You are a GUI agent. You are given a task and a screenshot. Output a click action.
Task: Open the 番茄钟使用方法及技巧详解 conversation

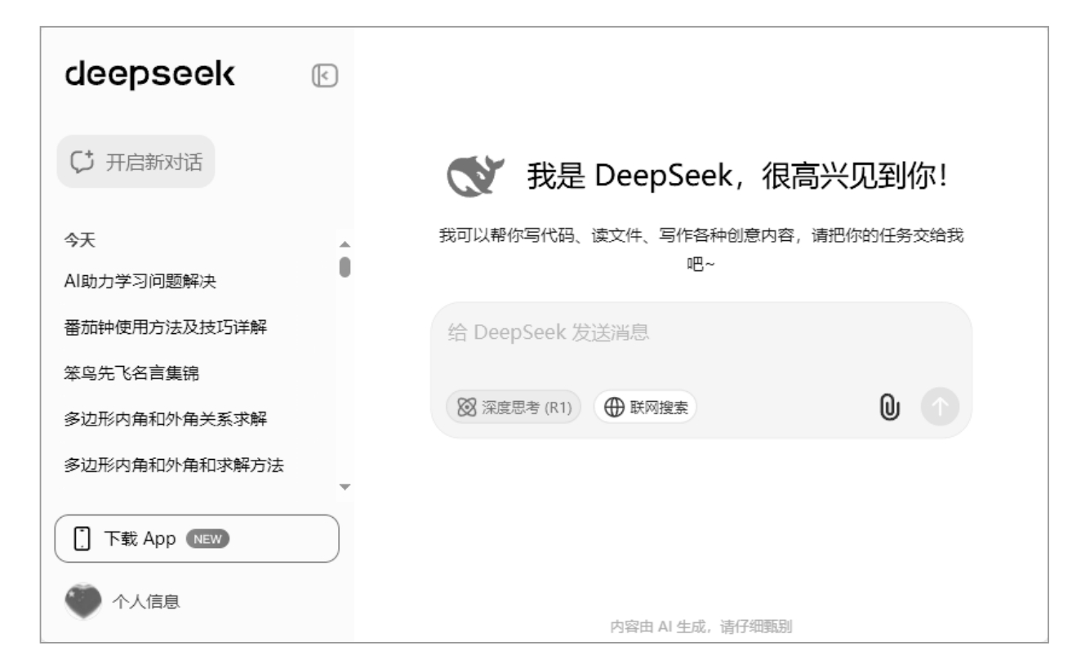166,328
